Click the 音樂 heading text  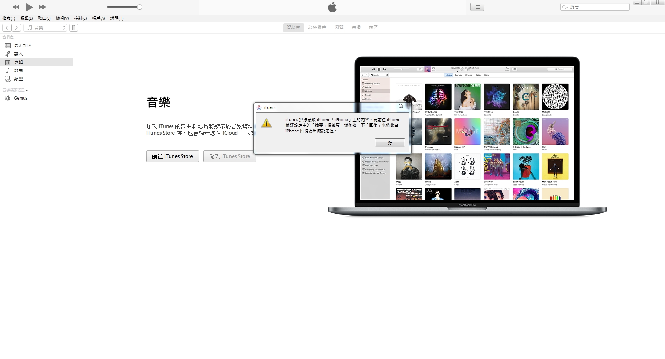point(158,102)
